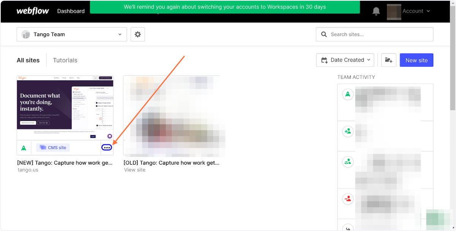The width and height of the screenshot is (456, 231).
Task: Click the green member-approved activity icon
Action: point(348,161)
